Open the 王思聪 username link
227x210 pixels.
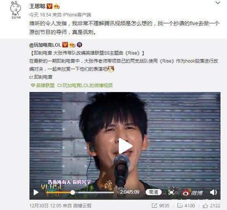point(37,6)
